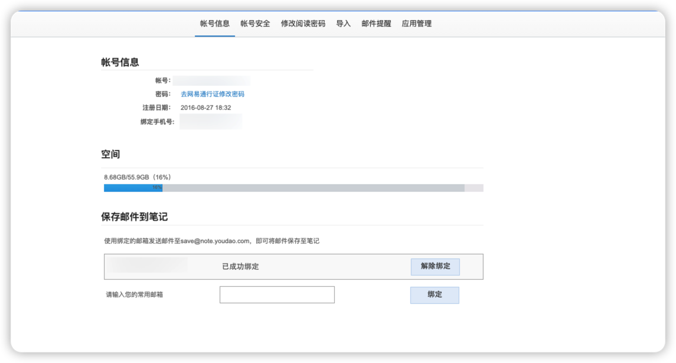Select the 导入 tab
The image size is (676, 363).
point(343,24)
